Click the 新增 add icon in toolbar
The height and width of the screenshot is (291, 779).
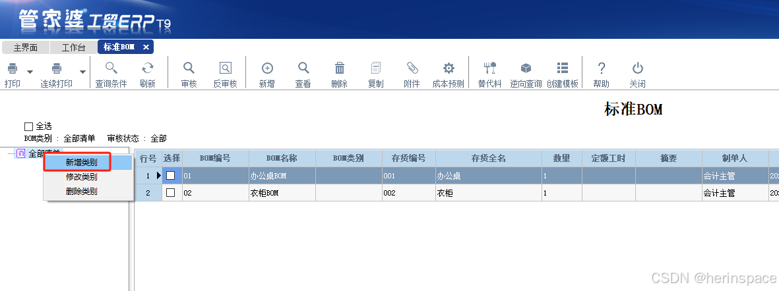click(x=267, y=68)
